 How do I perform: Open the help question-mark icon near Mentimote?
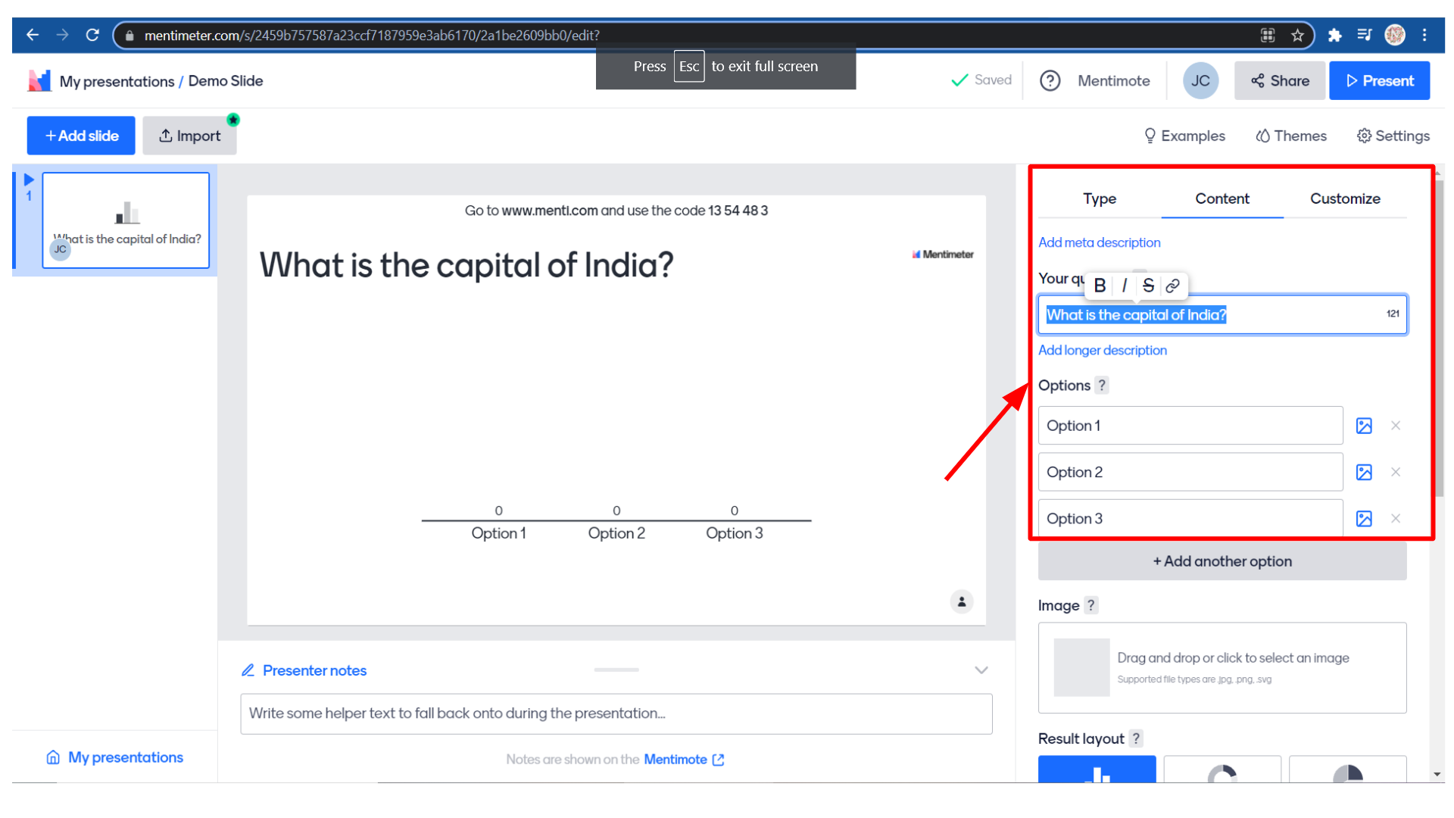point(1050,81)
